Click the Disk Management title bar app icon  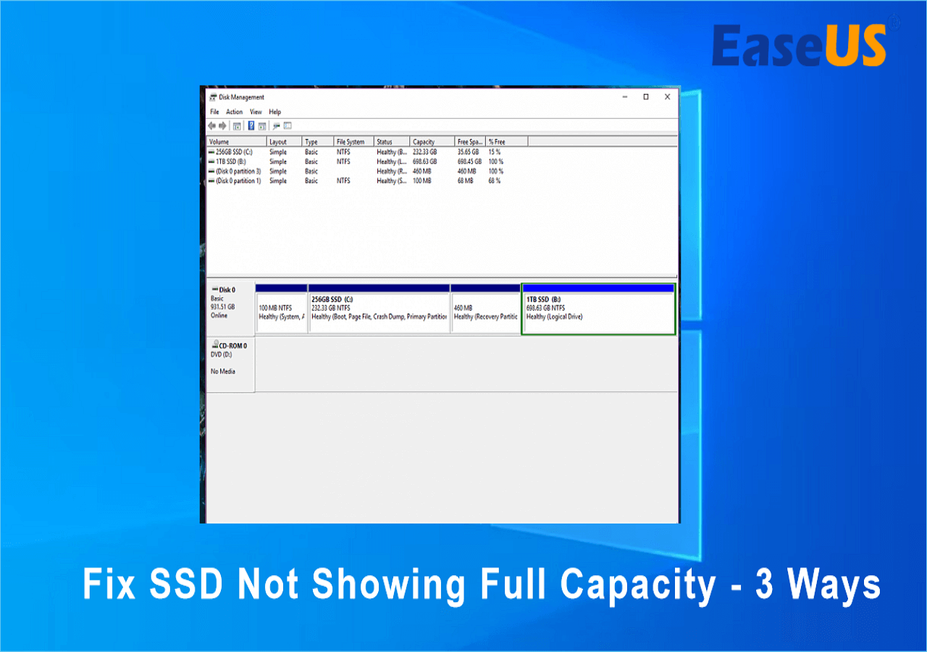[213, 97]
